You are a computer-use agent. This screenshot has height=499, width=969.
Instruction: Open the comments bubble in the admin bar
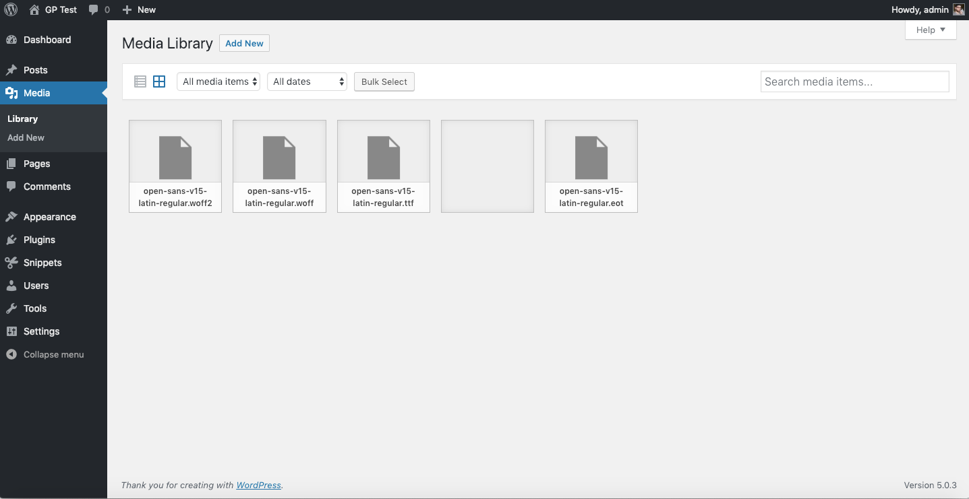[98, 9]
